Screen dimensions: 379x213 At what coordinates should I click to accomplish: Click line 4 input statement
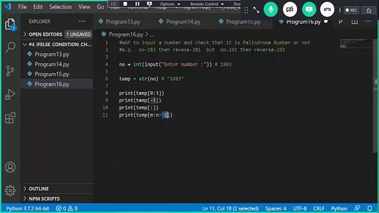[175, 64]
